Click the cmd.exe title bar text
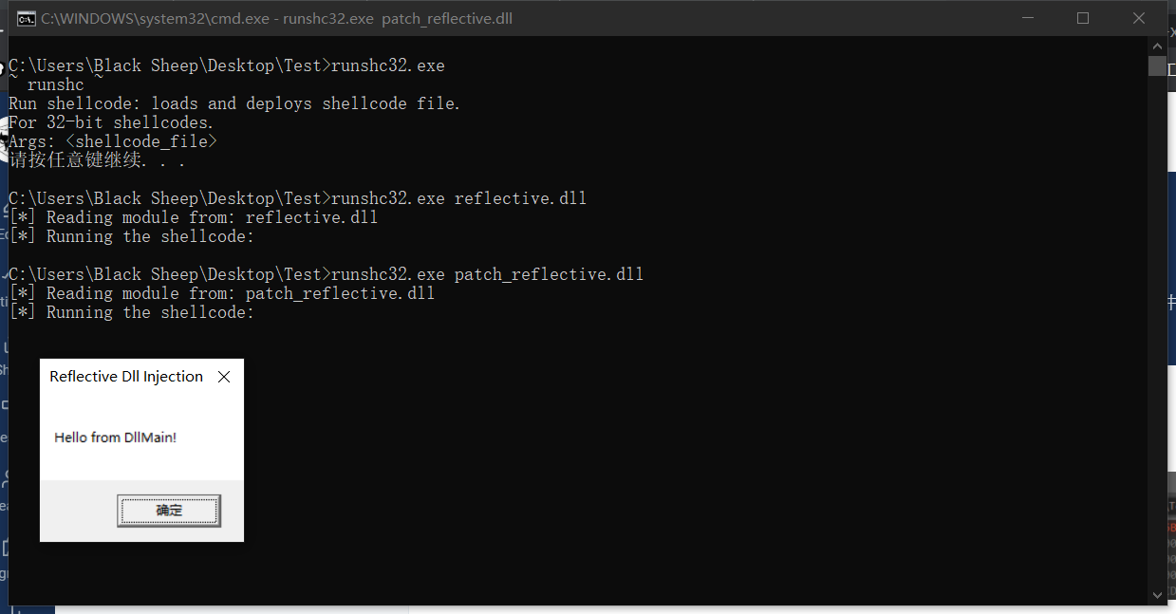 point(276,18)
